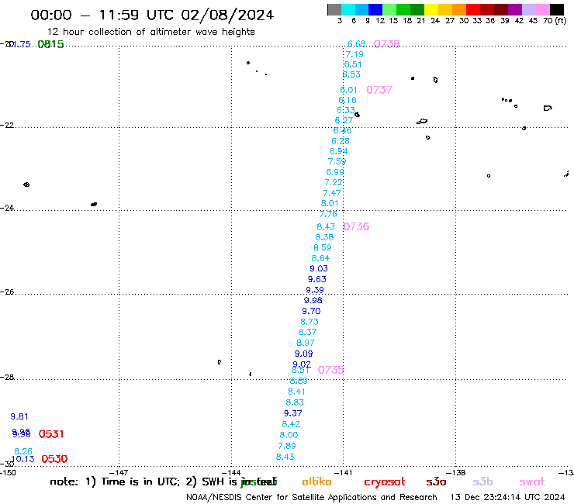Click the latitude axis label '-28'

coord(7,378)
